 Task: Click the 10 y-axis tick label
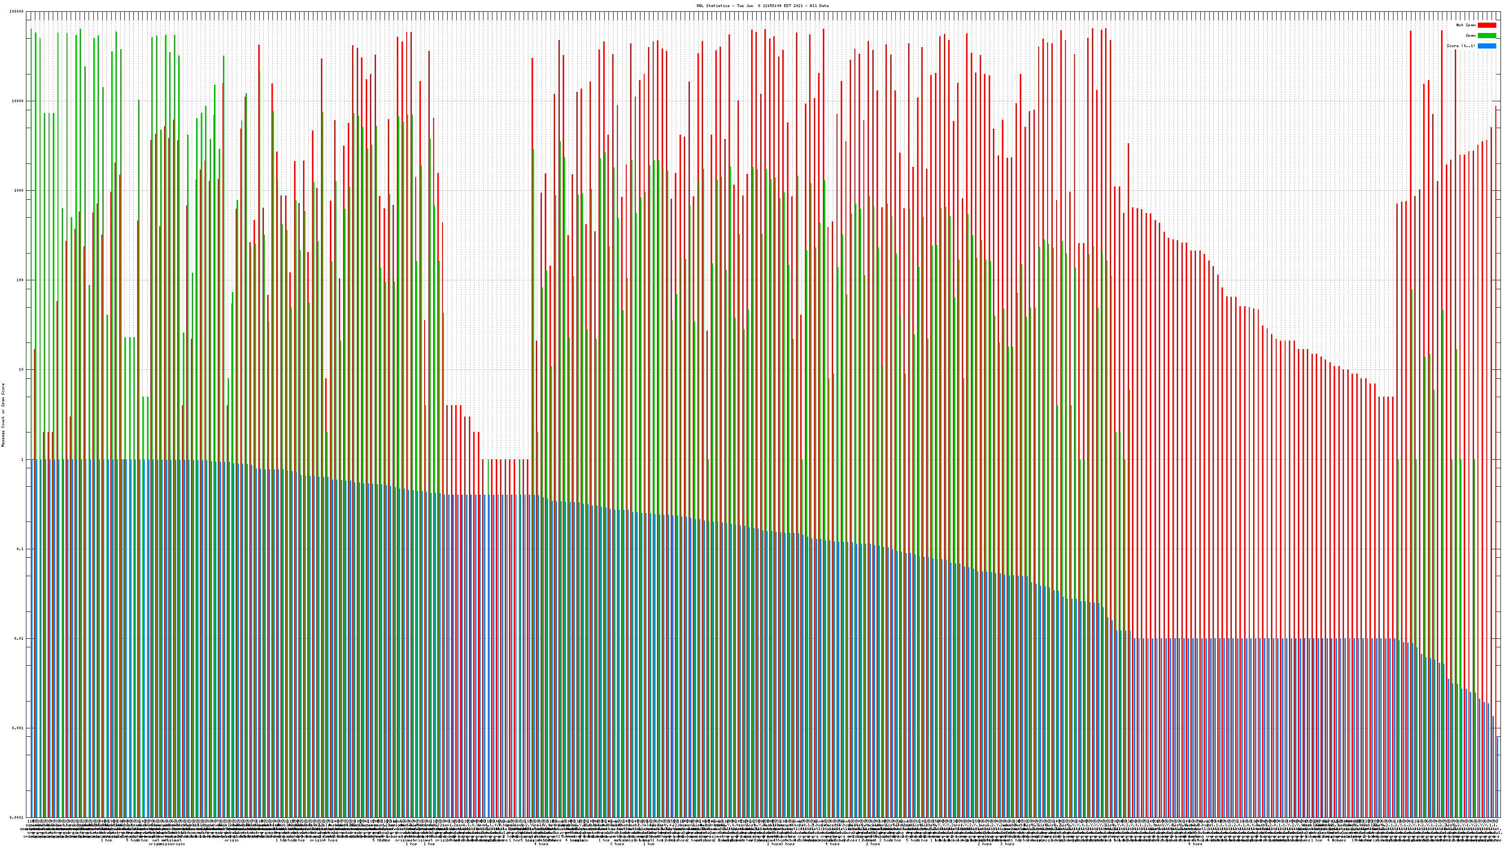(x=21, y=370)
